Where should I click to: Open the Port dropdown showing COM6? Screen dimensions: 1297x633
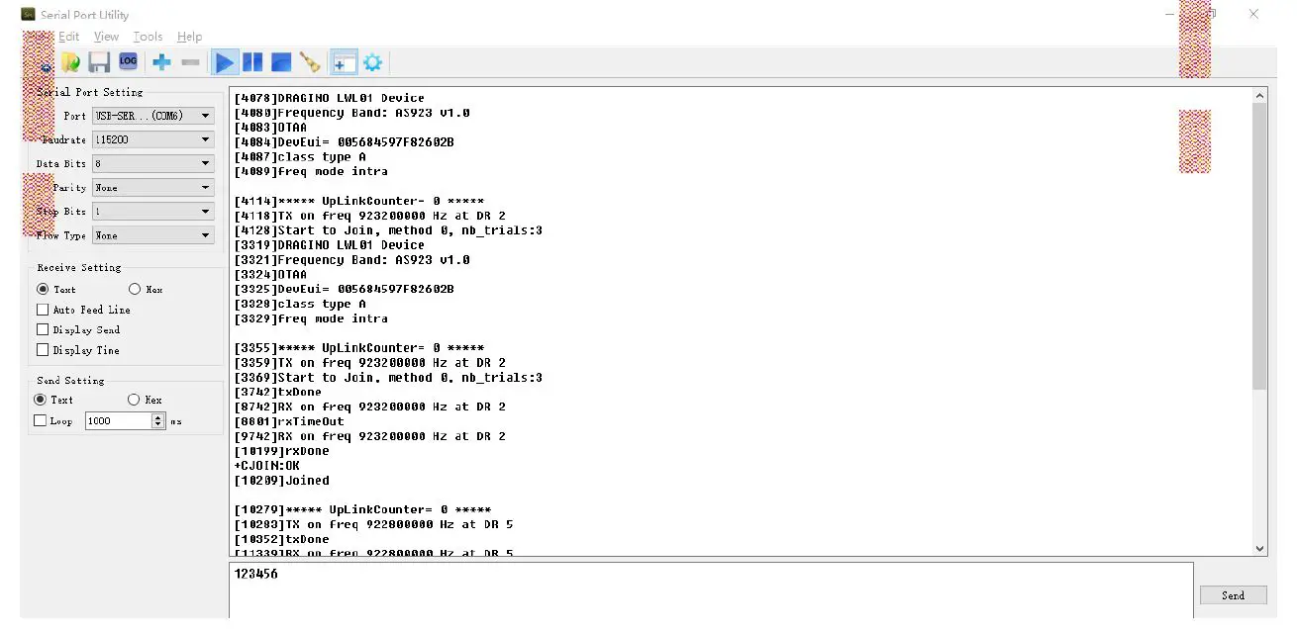[x=153, y=116]
